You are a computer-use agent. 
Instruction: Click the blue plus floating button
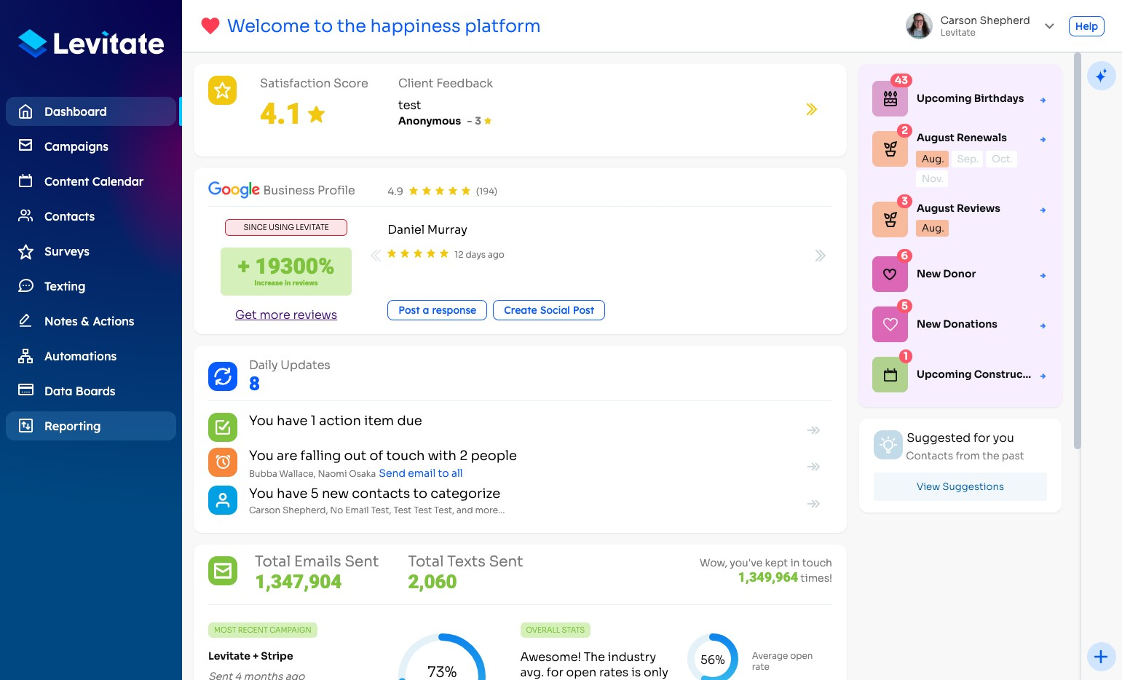coord(1101,657)
